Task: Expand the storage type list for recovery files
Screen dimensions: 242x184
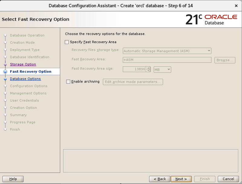Action: tap(209, 51)
